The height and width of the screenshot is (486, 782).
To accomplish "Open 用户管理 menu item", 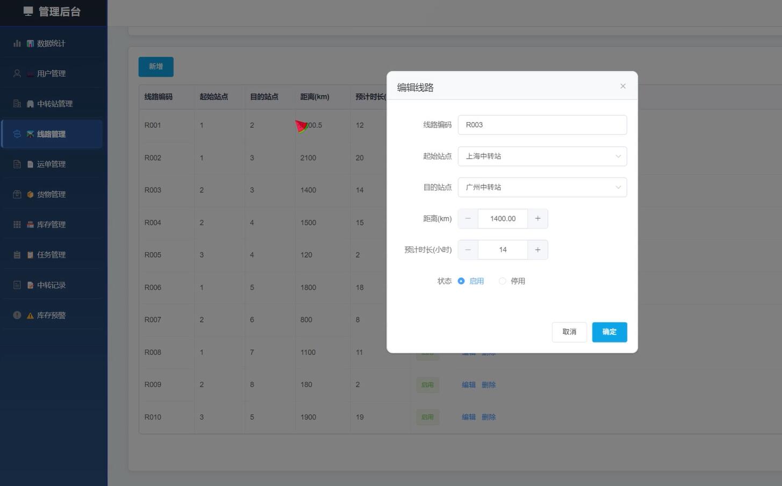I will (x=52, y=74).
